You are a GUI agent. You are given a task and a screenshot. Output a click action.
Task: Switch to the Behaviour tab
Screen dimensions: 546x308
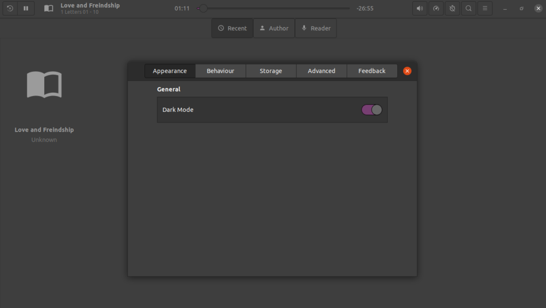(220, 71)
